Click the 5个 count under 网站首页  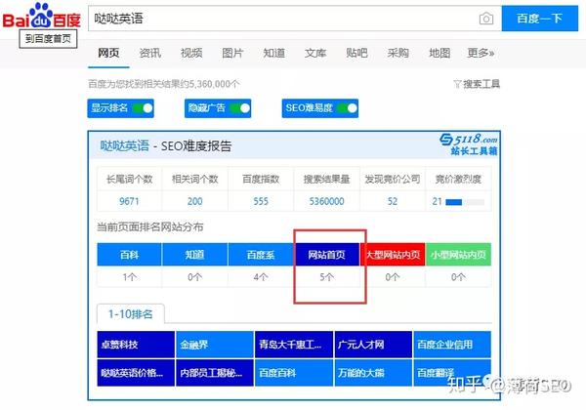326,277
